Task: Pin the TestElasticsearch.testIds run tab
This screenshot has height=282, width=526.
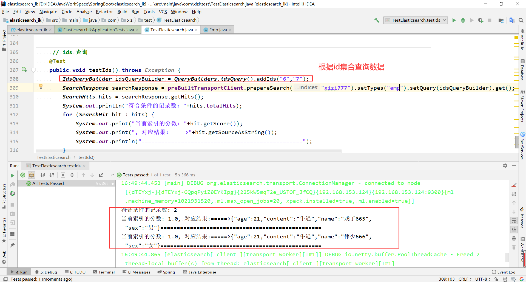Action: [x=12, y=245]
